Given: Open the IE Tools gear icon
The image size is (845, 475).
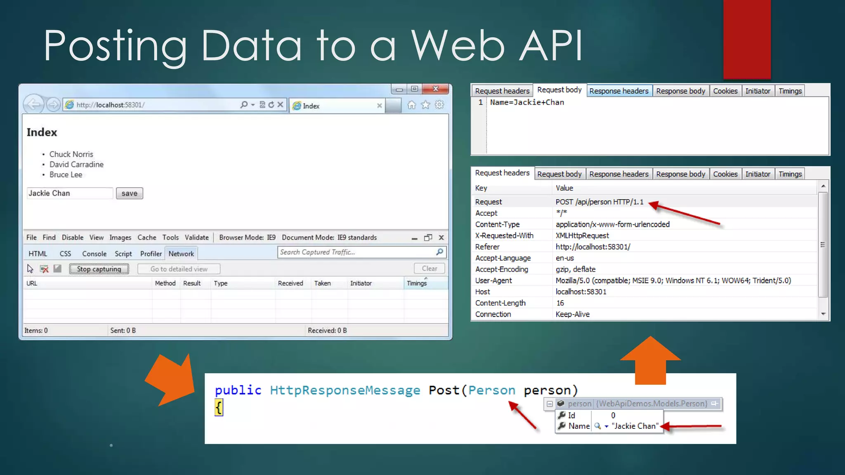Looking at the screenshot, I should point(439,105).
